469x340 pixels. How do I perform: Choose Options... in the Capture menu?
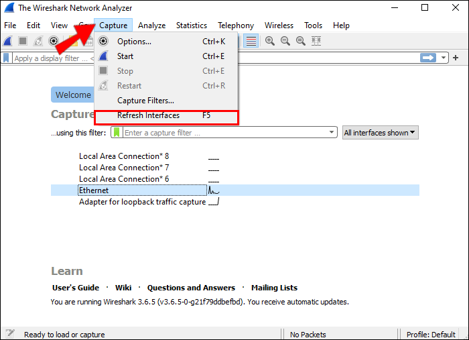click(166, 42)
